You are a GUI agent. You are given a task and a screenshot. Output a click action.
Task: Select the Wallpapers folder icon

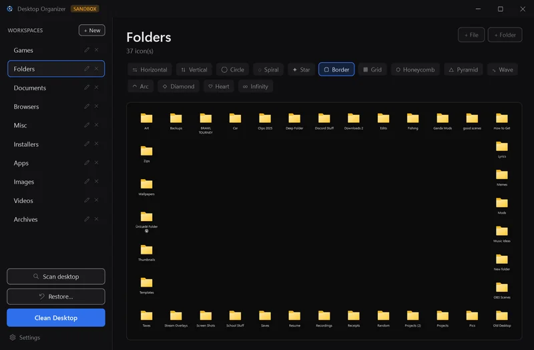click(146, 184)
